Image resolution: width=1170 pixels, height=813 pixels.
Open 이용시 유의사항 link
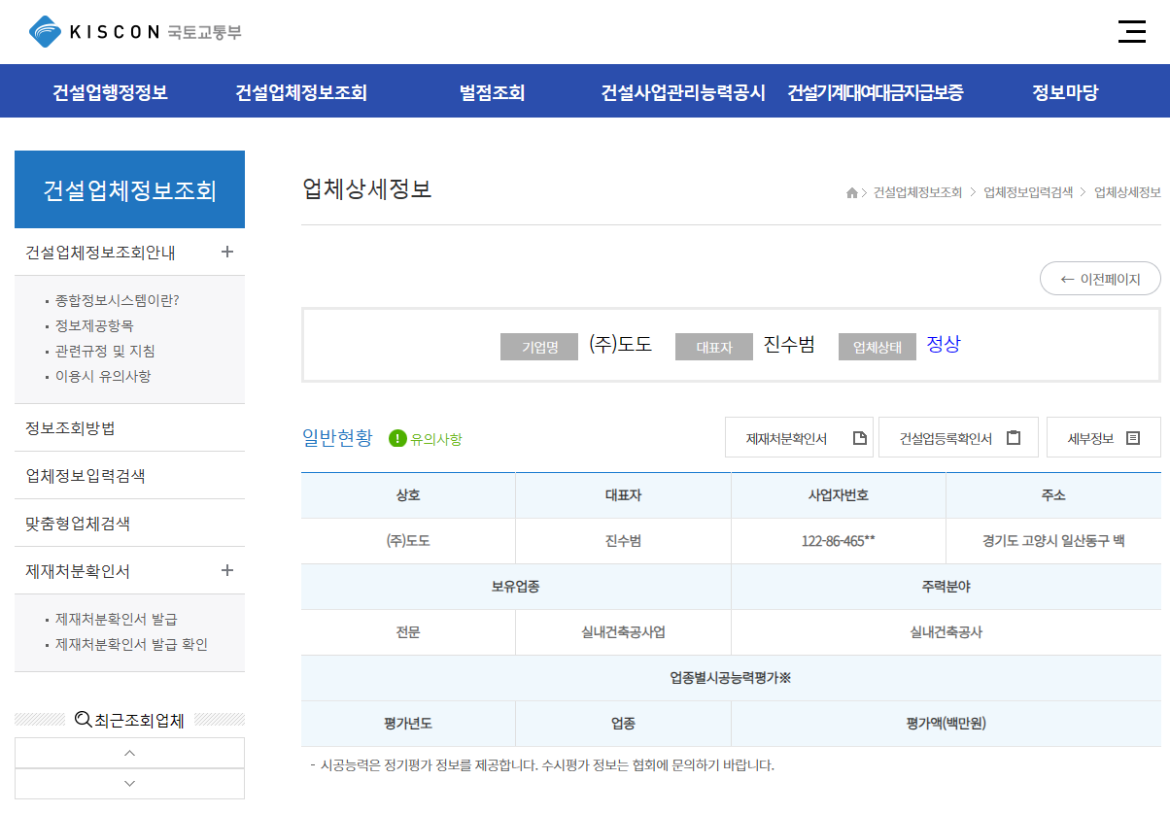point(103,376)
